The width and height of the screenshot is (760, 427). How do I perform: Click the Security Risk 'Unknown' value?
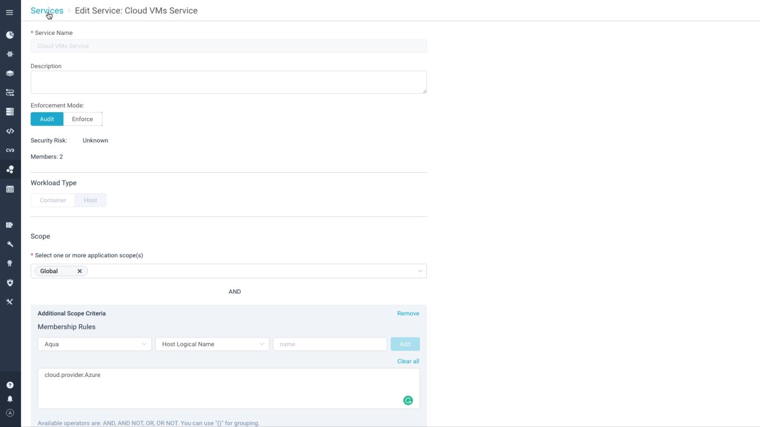(x=96, y=141)
